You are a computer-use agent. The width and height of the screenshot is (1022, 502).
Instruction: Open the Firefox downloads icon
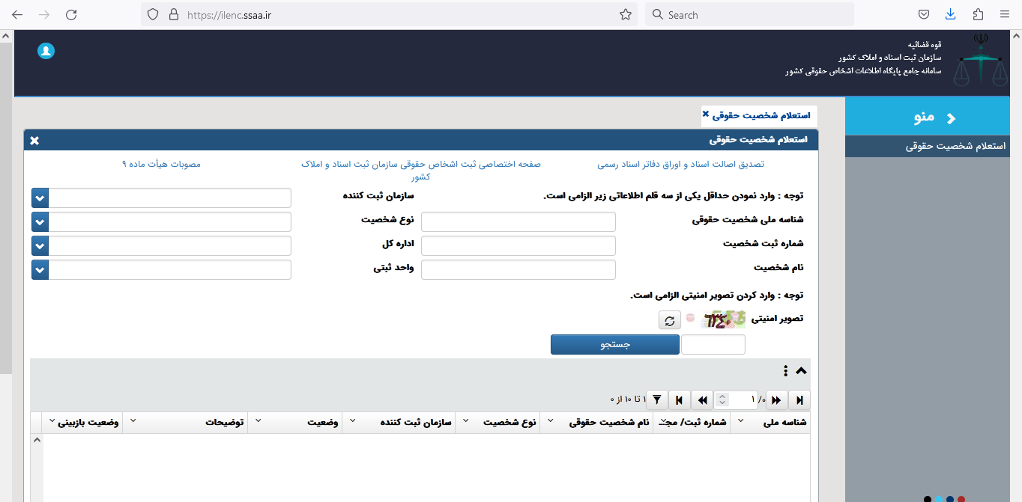coord(951,13)
